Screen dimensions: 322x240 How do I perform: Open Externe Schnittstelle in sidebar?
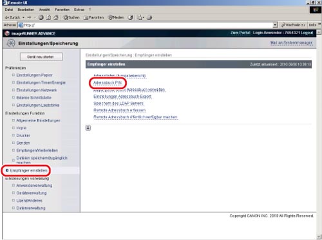pos(33,98)
